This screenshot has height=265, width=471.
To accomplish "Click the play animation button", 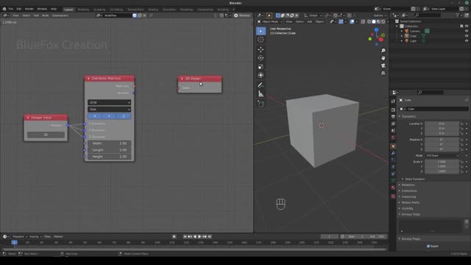I will click(199, 237).
